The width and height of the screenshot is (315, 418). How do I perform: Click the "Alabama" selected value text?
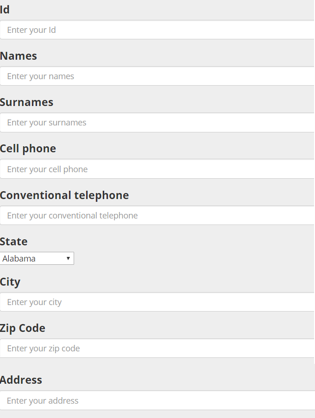19,259
